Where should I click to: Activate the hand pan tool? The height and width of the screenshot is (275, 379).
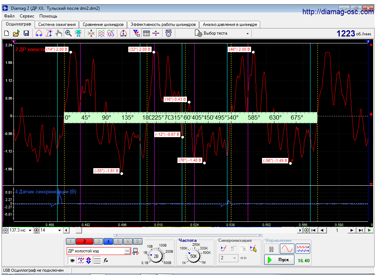59,34
